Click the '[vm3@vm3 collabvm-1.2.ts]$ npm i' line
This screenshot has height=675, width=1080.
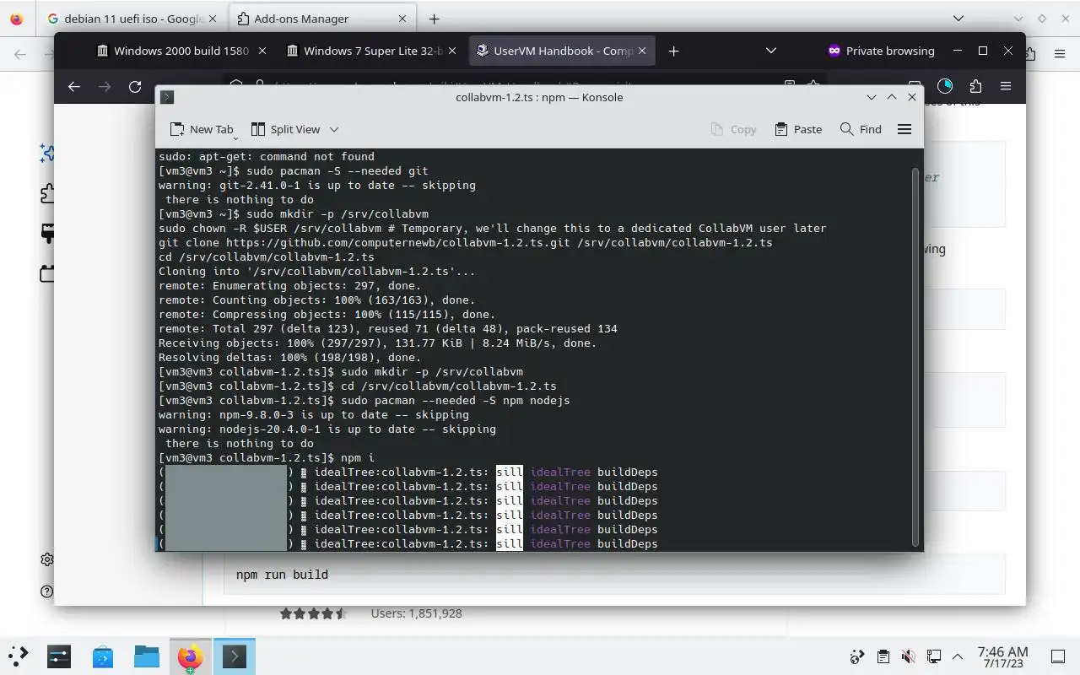(x=267, y=457)
